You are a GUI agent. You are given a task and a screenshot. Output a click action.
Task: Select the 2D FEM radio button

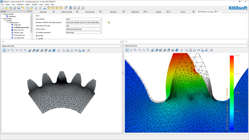click(37, 36)
